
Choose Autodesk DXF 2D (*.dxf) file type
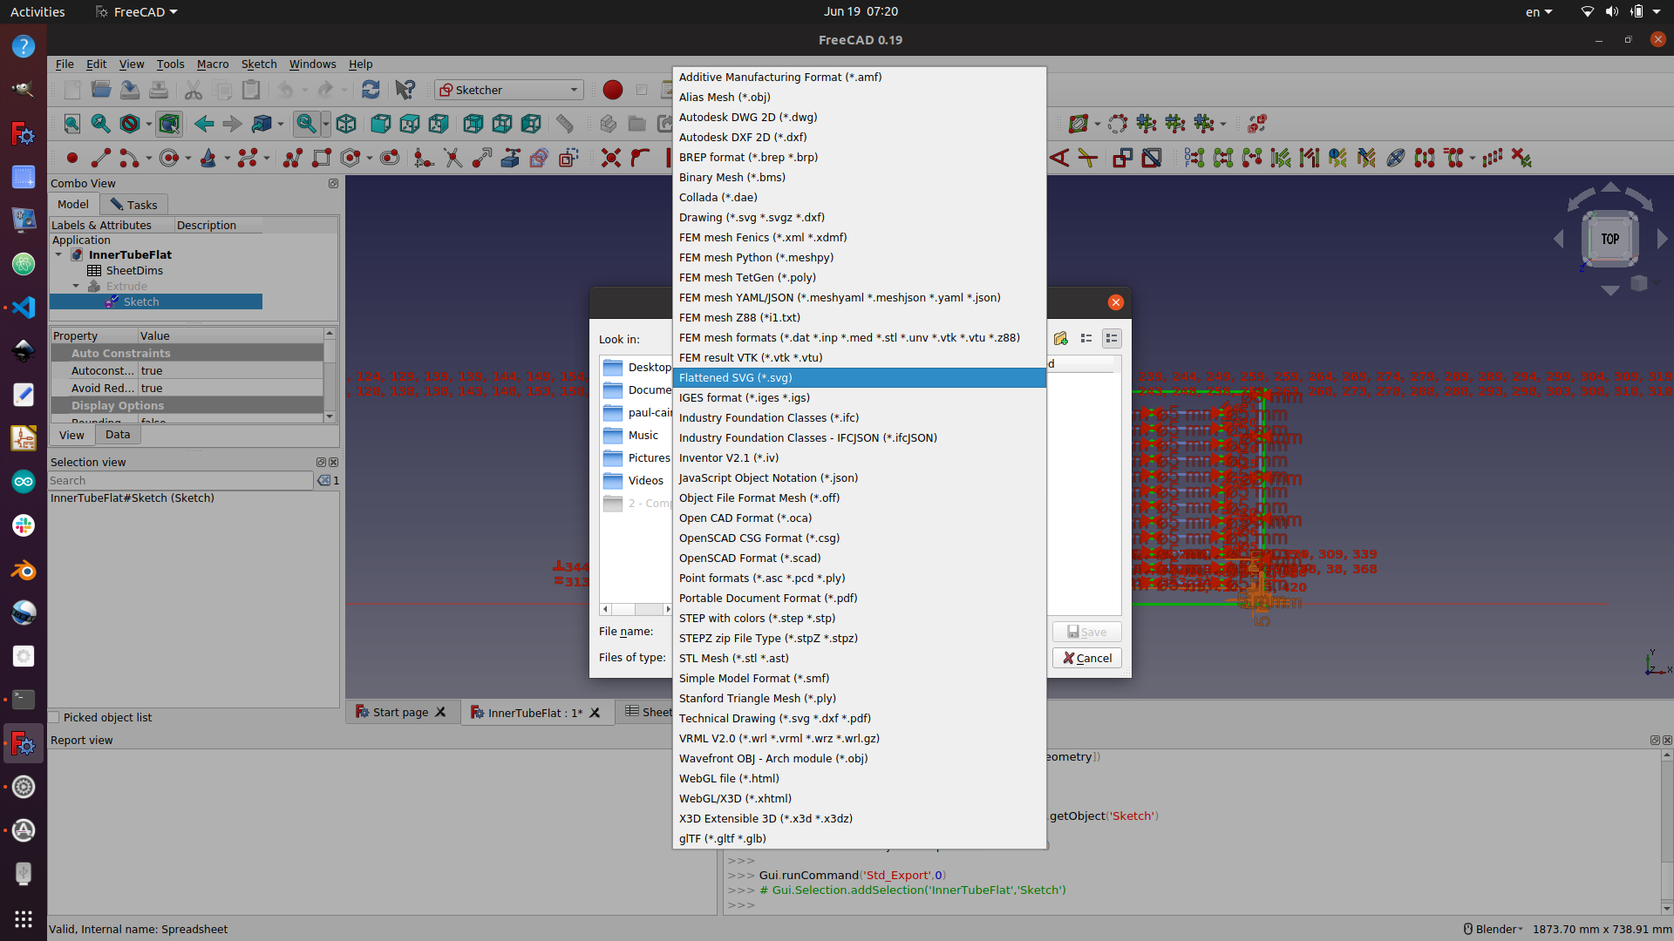[x=859, y=138]
